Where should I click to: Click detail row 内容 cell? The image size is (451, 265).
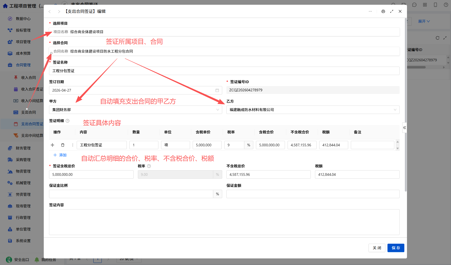(x=102, y=145)
